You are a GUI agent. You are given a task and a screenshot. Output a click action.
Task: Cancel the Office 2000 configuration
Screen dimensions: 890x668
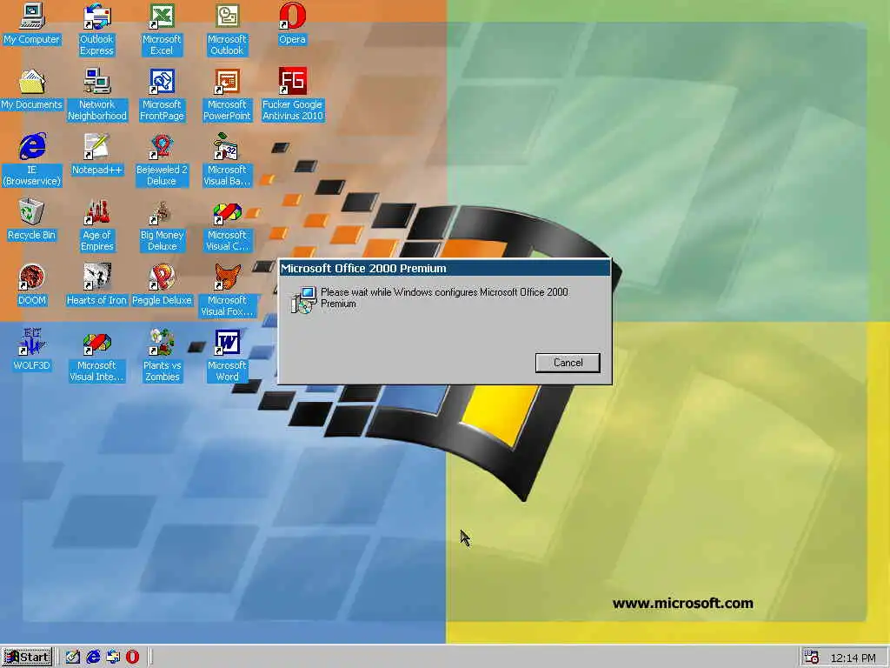pyautogui.click(x=568, y=363)
